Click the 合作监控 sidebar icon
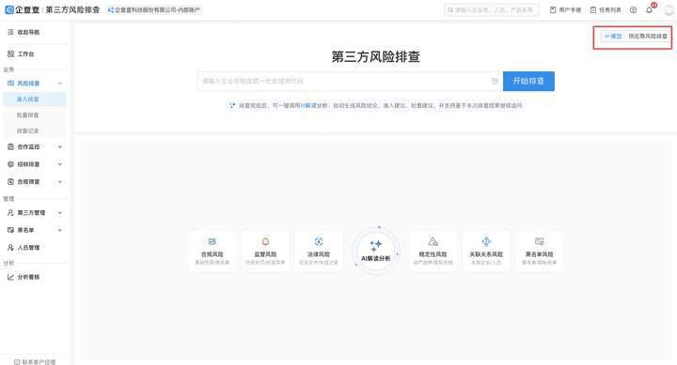677x365 pixels. (10, 147)
